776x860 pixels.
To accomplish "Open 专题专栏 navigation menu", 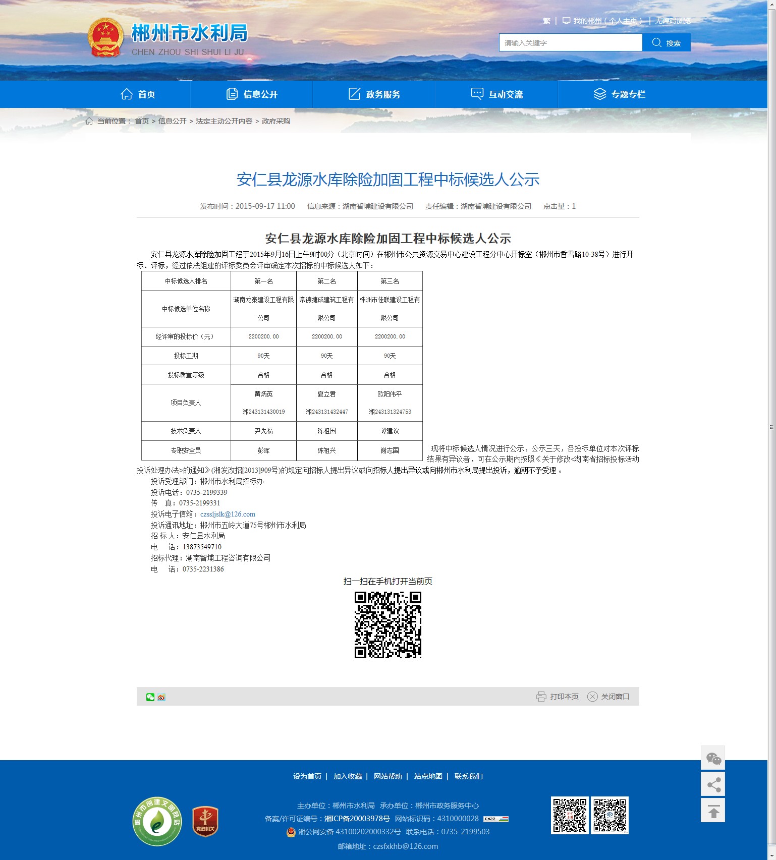I will point(620,94).
